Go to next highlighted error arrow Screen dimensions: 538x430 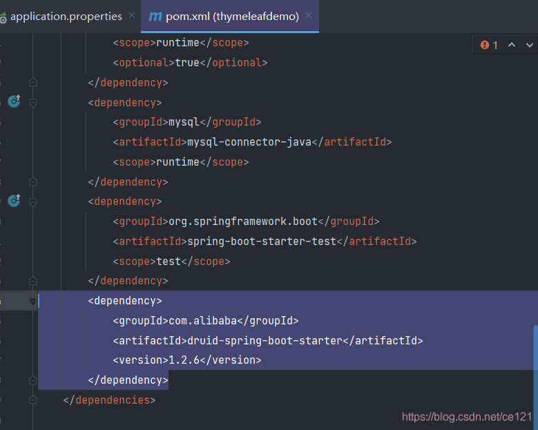tap(530, 45)
